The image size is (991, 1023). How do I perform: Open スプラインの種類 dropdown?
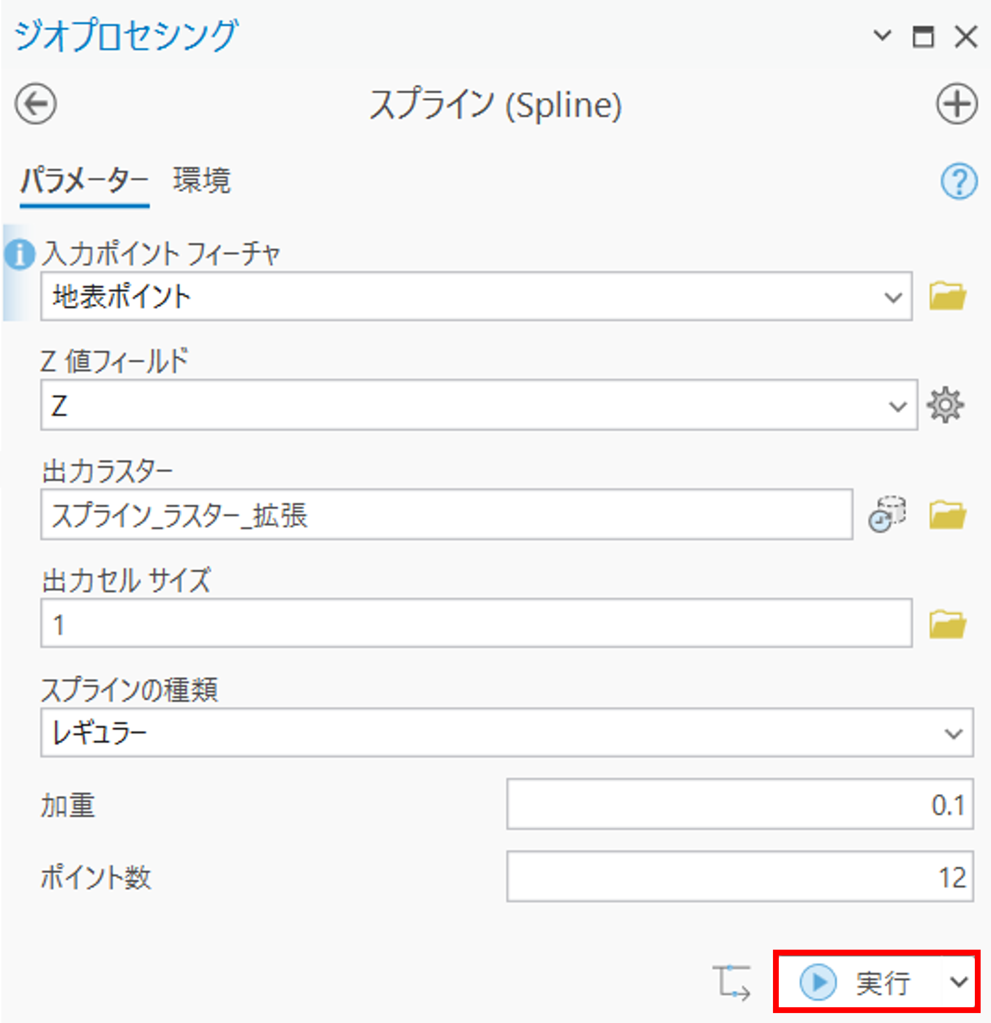[953, 733]
